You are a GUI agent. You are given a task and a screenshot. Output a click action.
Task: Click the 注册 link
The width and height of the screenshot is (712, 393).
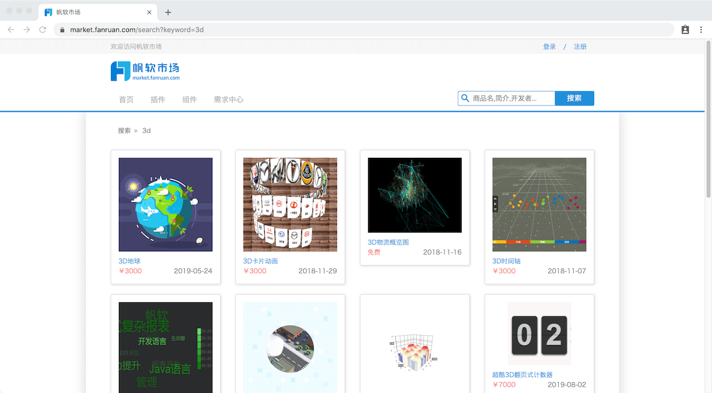(x=580, y=46)
